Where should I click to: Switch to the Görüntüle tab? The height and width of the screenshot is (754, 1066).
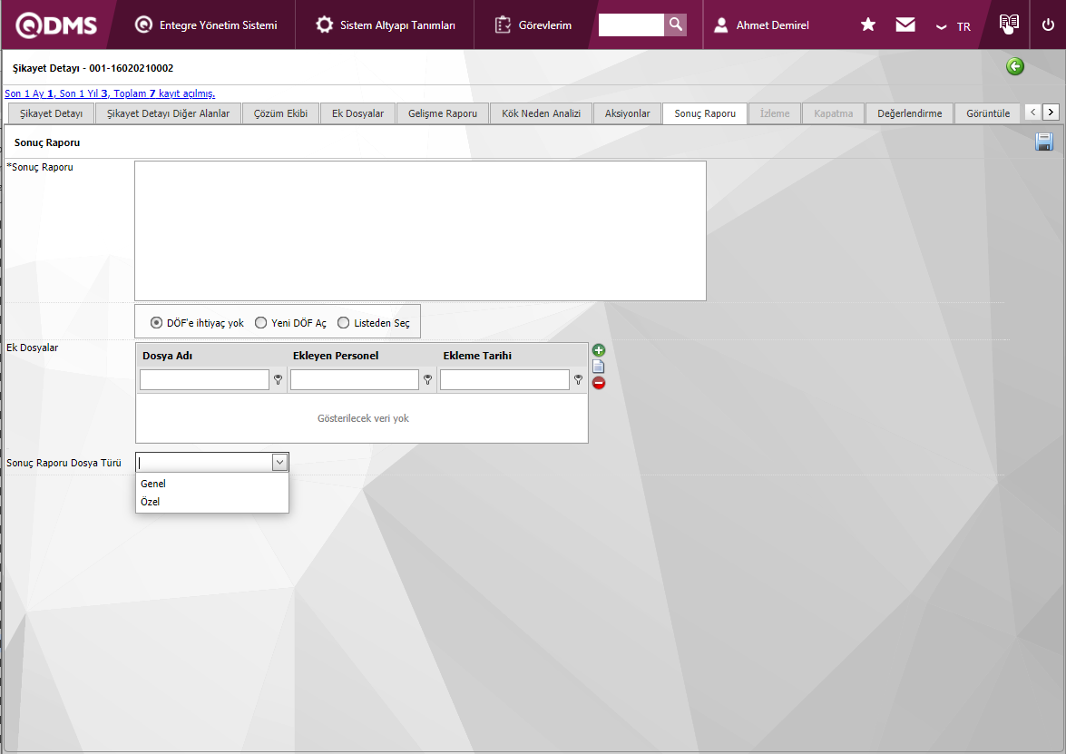tap(988, 113)
